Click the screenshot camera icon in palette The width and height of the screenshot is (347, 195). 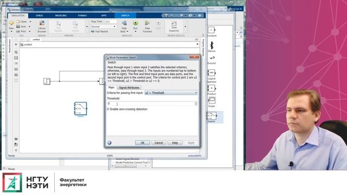(16, 139)
